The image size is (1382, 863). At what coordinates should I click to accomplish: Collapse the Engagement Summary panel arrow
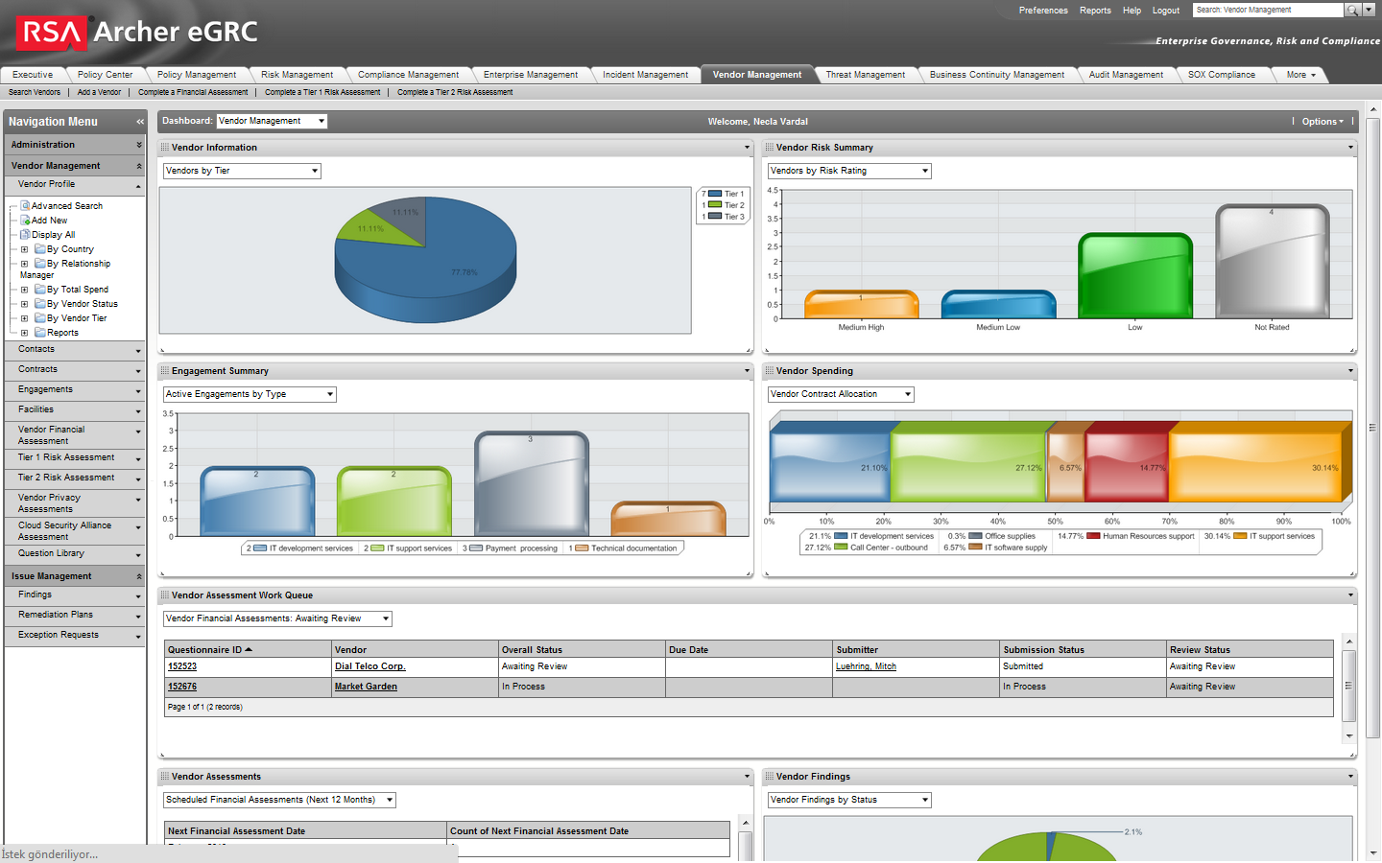coord(747,371)
